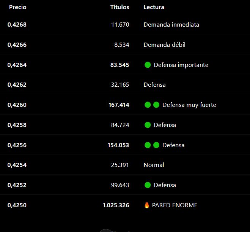Click the green dot beside Defensa importante
This screenshot has width=250, height=232.
pos(148,65)
